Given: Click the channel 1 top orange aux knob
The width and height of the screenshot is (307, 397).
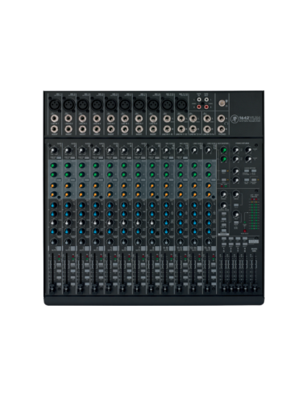Looking at the screenshot, I should 54,186.
